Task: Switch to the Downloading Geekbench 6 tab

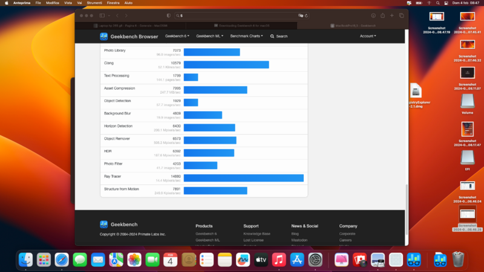Action: pyautogui.click(x=241, y=25)
